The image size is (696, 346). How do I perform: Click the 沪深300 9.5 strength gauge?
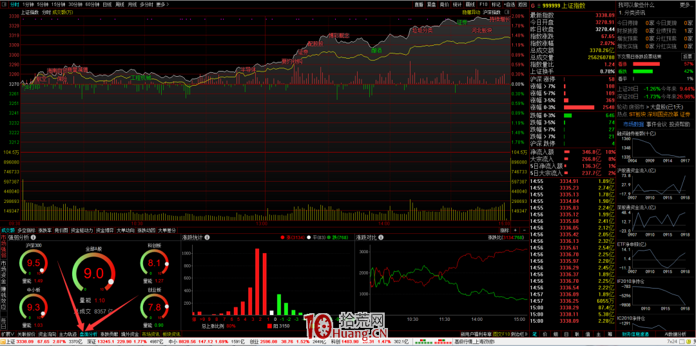pyautogui.click(x=33, y=263)
